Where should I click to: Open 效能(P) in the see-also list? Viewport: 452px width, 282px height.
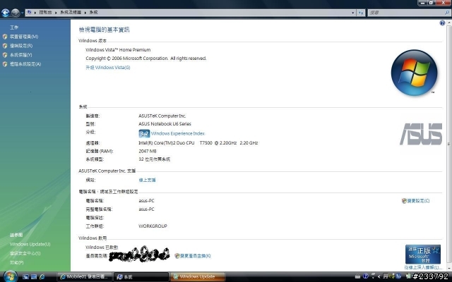tap(16, 262)
